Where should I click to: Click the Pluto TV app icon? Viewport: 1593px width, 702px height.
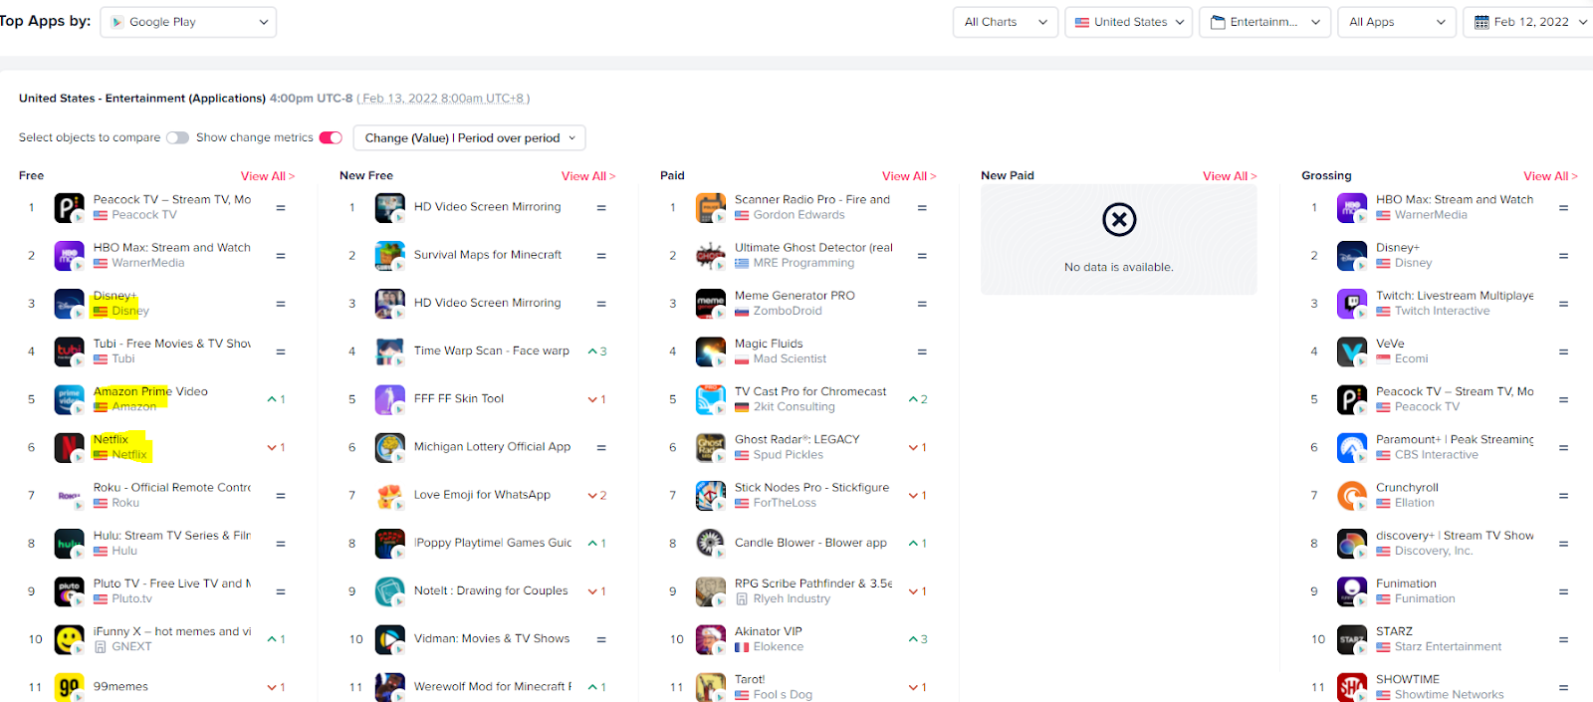[x=69, y=591]
